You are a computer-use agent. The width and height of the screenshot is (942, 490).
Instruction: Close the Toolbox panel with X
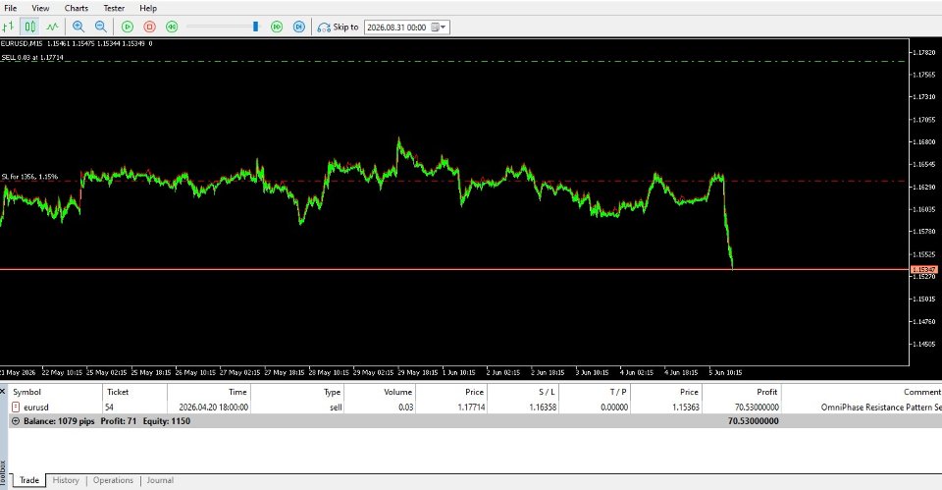tap(3, 392)
